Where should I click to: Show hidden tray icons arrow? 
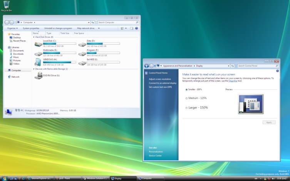[261, 179]
